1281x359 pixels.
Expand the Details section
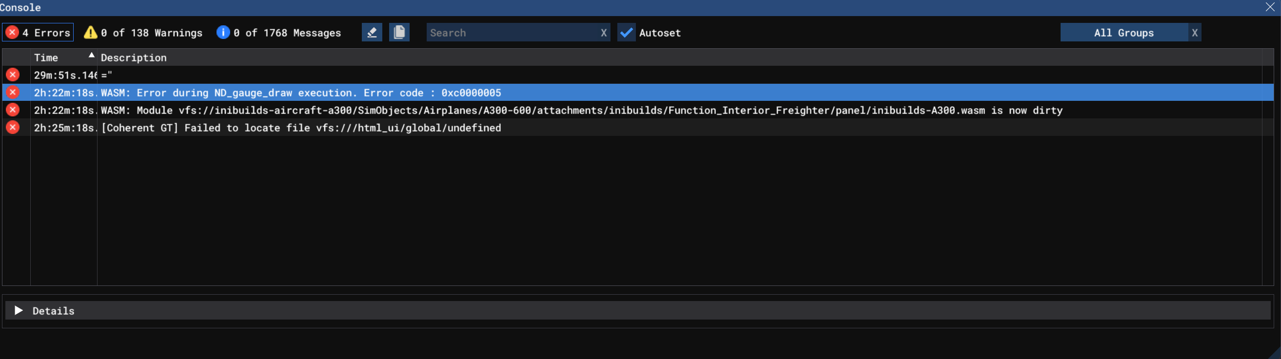(x=19, y=310)
